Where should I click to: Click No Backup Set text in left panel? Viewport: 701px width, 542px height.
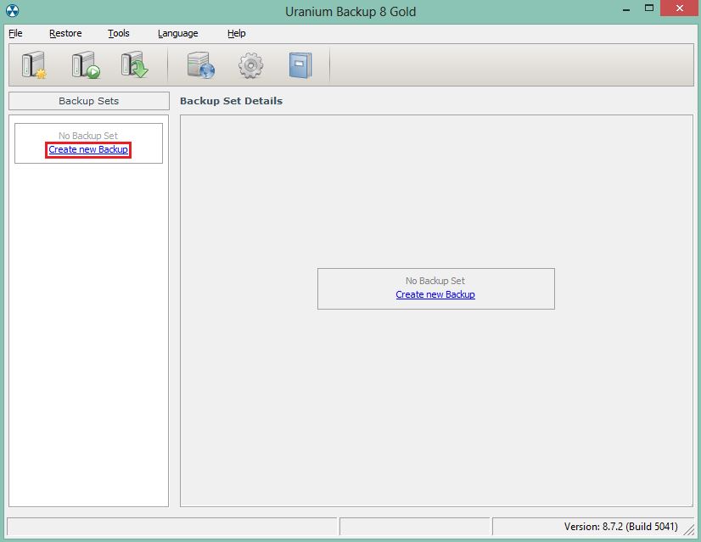tap(88, 136)
